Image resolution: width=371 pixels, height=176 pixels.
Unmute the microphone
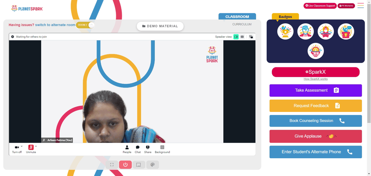pos(31,149)
